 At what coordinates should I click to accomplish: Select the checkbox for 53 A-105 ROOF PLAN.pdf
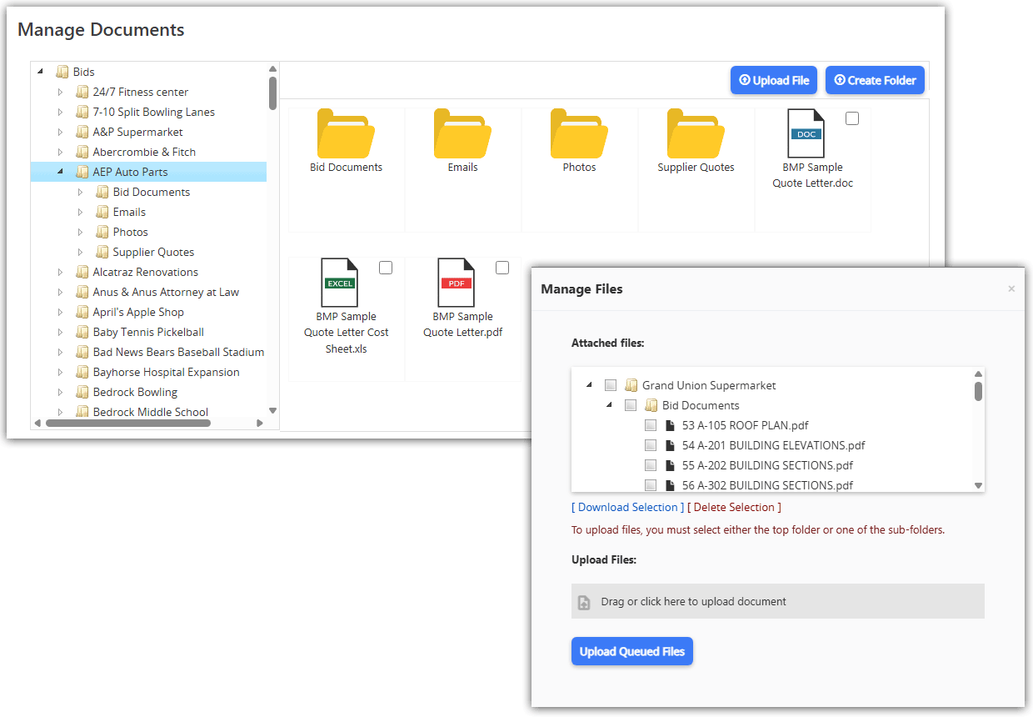651,424
